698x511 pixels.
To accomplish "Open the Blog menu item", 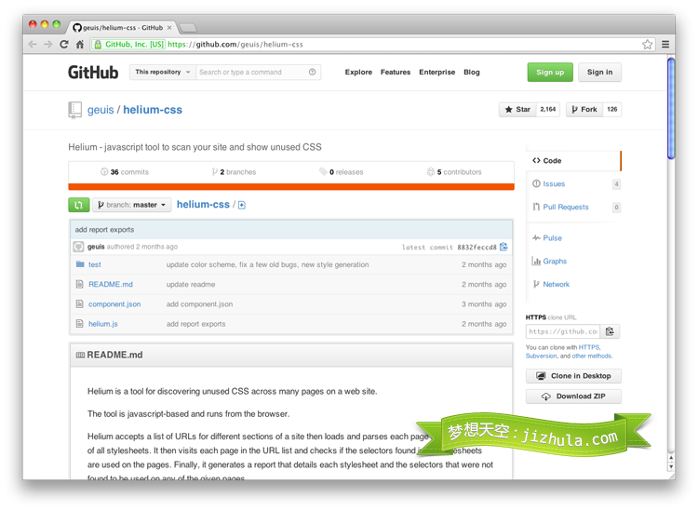I will click(472, 72).
